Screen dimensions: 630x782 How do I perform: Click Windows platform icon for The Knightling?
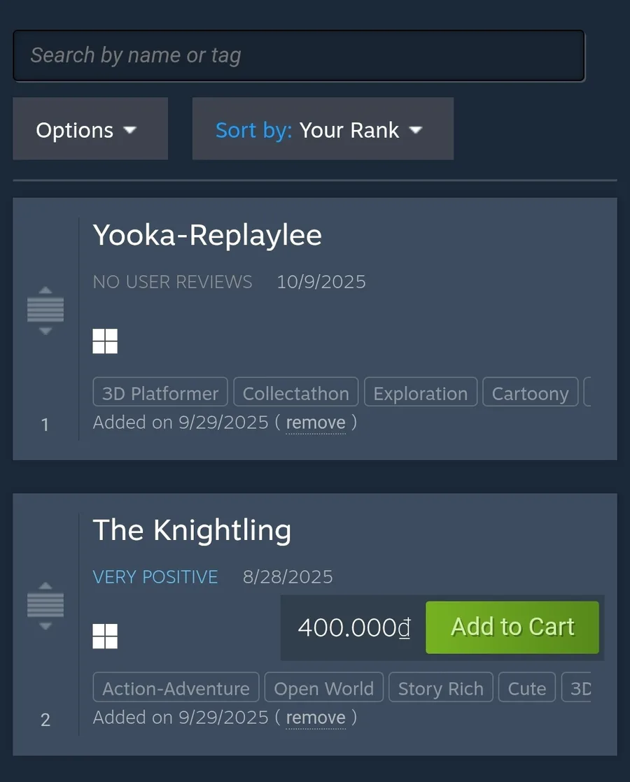pos(105,637)
